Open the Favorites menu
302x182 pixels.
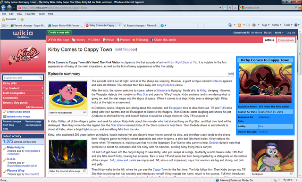tap(30, 14)
